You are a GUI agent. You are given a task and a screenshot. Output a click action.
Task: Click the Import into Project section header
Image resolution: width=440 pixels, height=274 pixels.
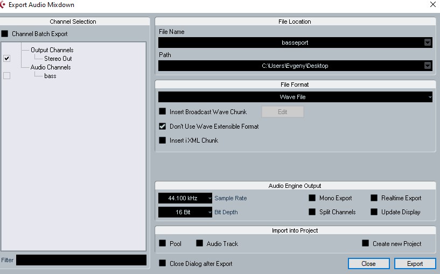click(x=295, y=230)
